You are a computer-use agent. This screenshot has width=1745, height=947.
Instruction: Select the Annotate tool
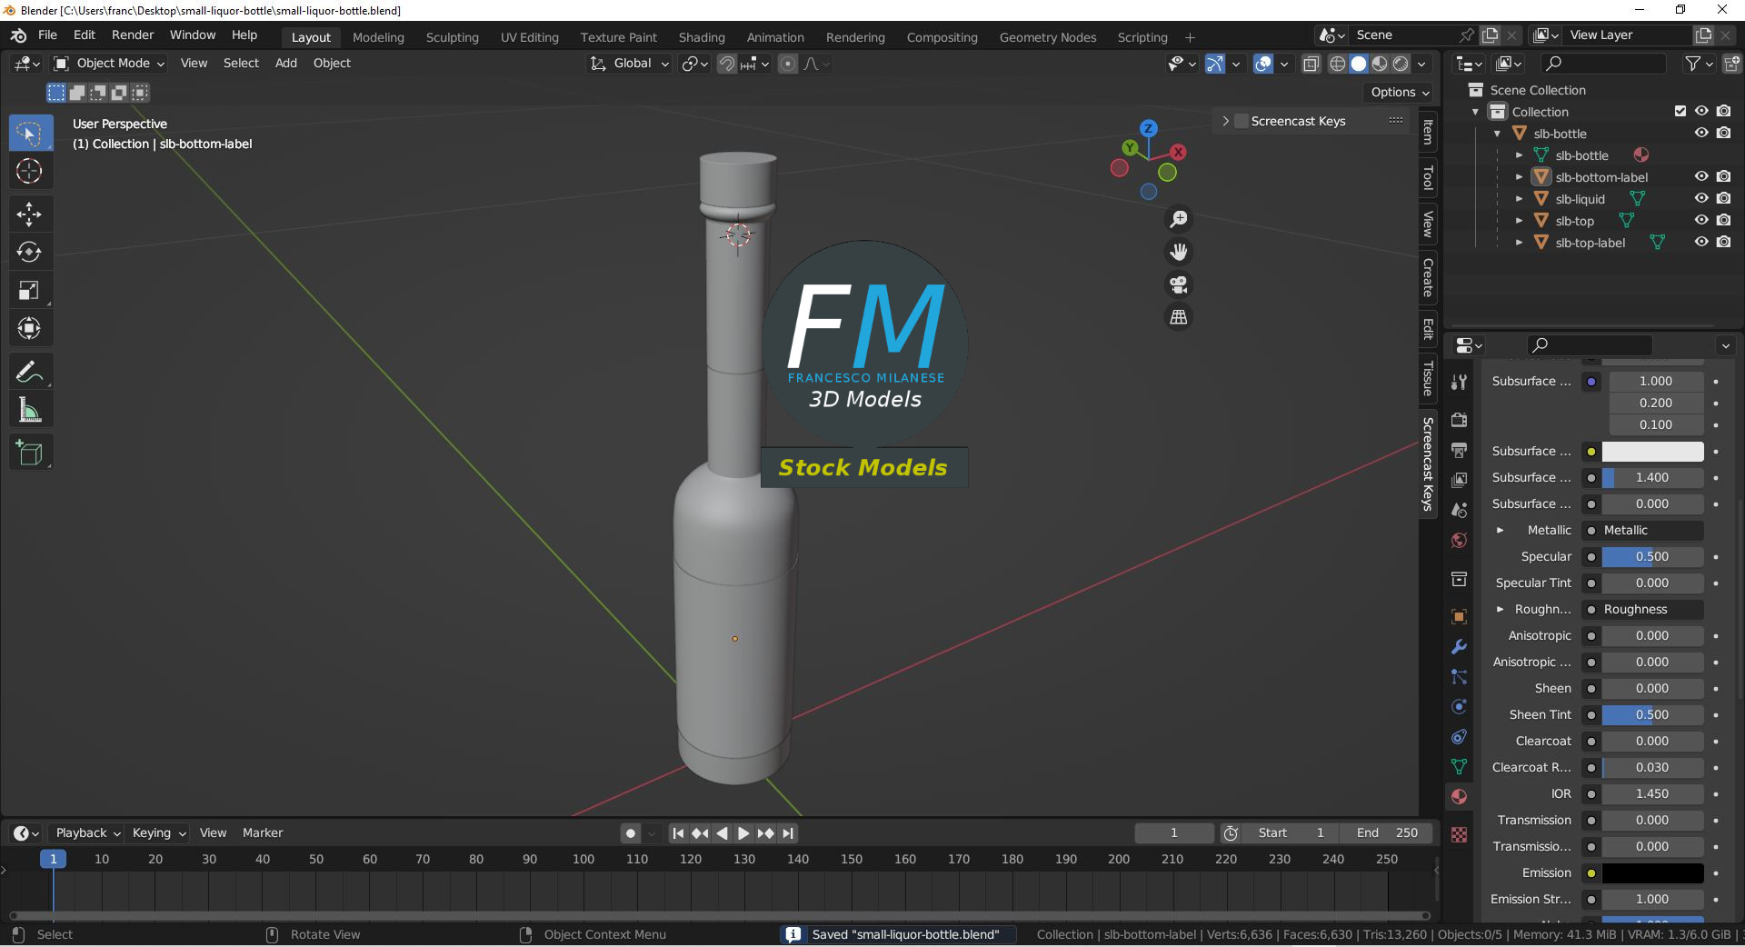(29, 372)
